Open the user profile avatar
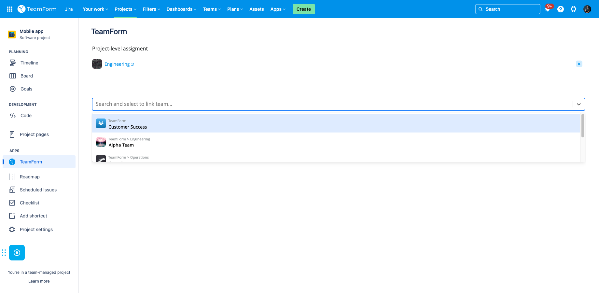Viewport: 599px width, 293px height. [x=587, y=9]
